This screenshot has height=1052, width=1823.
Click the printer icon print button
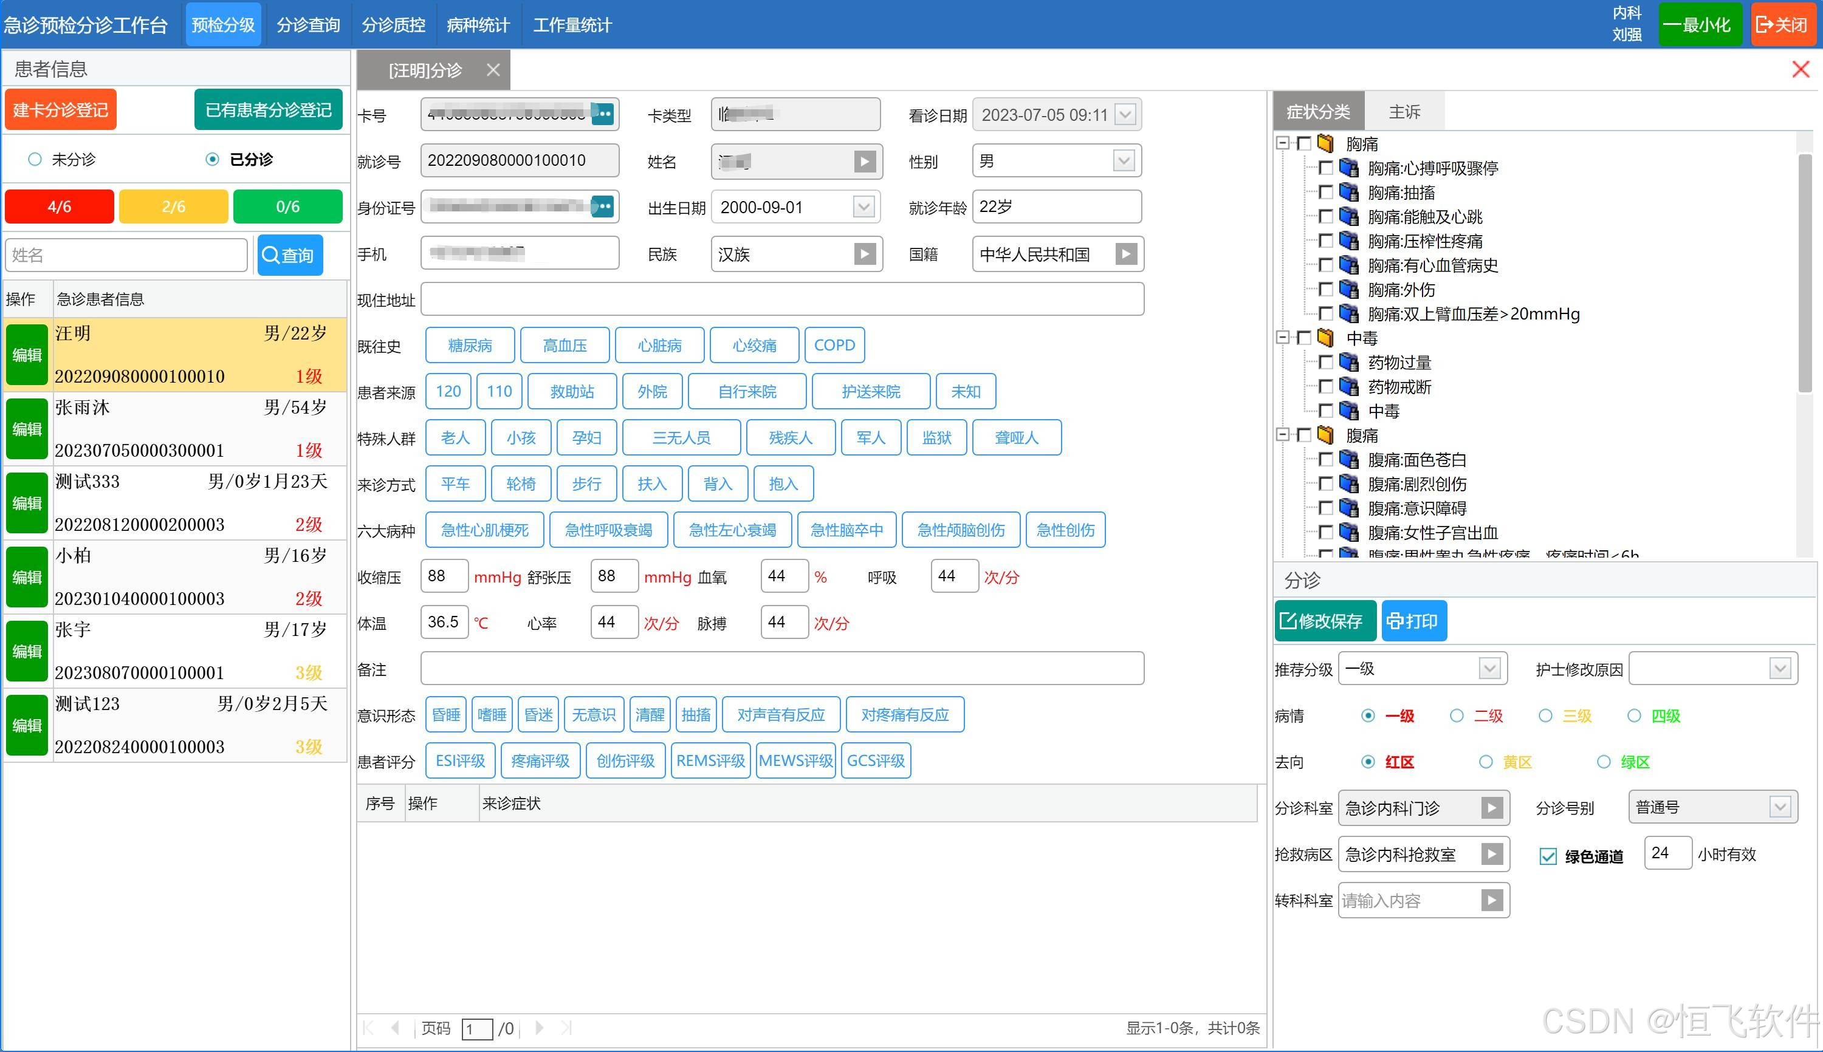click(1413, 621)
